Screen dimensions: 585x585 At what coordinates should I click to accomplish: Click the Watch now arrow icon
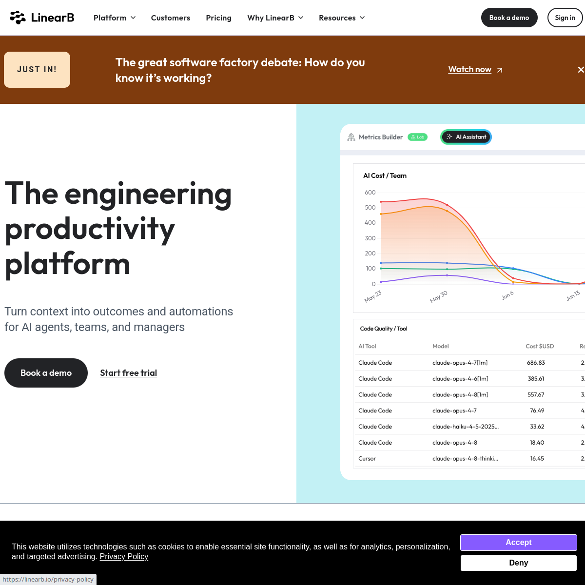pos(499,70)
